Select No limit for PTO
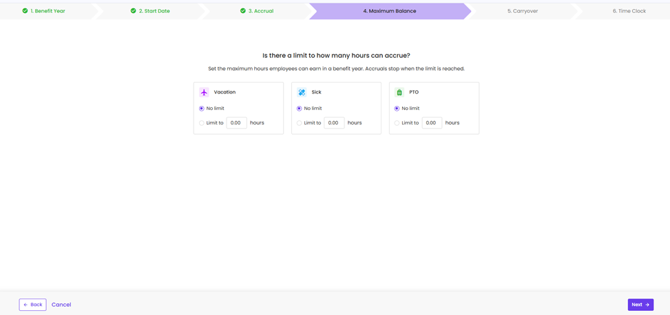Screen dimensions: 670x315 397,109
